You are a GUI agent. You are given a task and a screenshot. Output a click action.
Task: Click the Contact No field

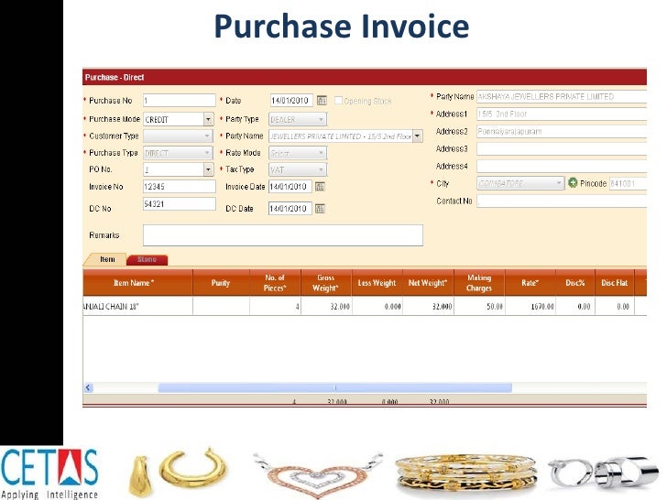562,201
